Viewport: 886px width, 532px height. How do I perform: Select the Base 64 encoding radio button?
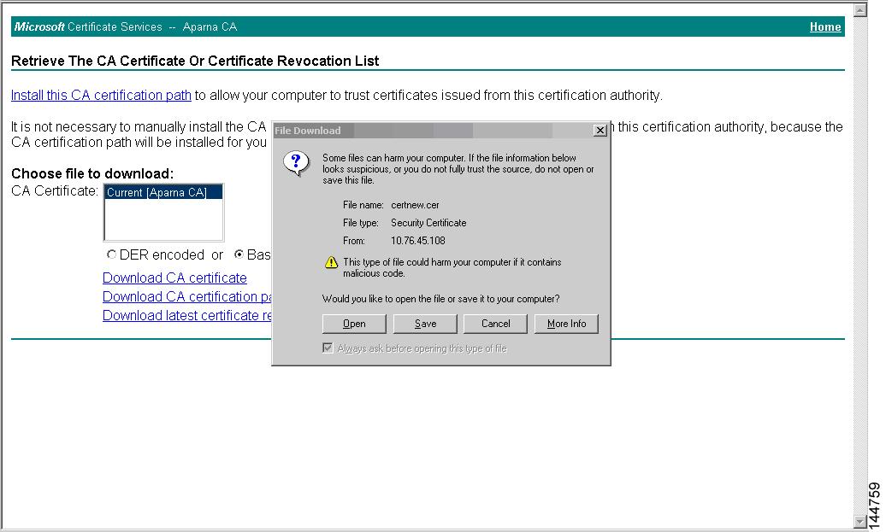point(239,254)
